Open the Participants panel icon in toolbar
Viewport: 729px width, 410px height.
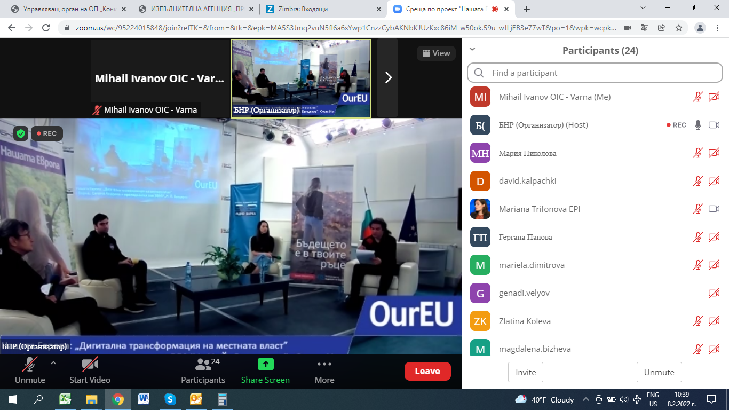point(203,365)
